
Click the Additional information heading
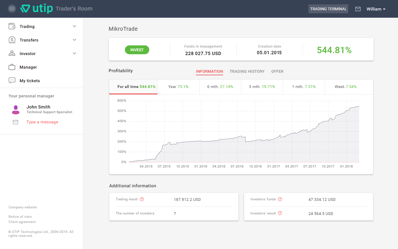click(133, 186)
